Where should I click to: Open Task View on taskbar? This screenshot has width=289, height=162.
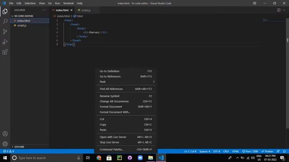(x=88, y=158)
